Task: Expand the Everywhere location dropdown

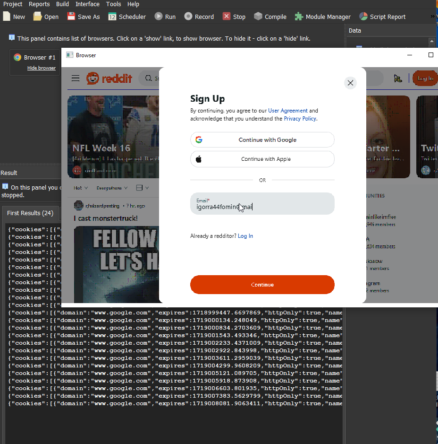Action: coord(112,188)
